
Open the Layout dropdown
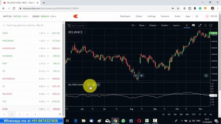(177, 25)
